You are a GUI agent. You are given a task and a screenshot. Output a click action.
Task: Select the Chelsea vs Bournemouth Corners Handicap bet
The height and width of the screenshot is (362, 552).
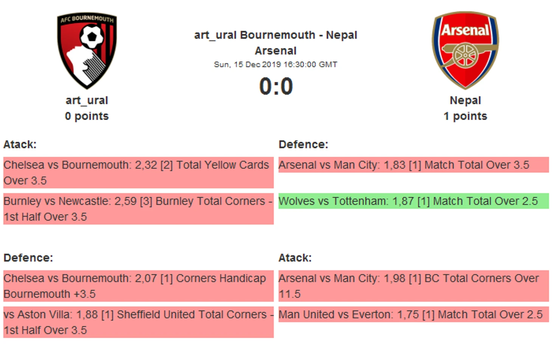138,286
